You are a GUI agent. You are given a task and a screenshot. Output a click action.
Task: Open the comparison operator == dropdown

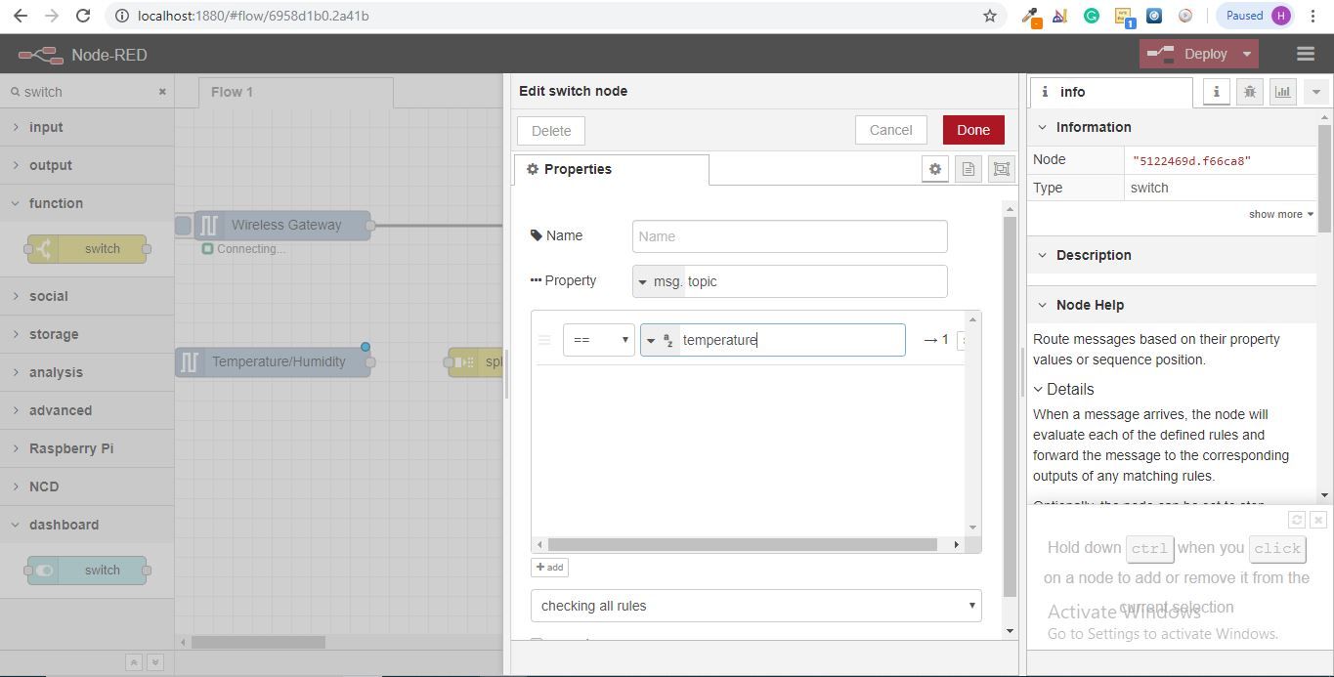(x=599, y=340)
